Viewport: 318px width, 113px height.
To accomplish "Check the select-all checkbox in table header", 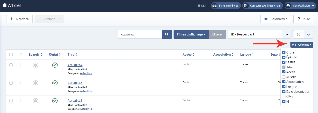I will tap(11, 55).
